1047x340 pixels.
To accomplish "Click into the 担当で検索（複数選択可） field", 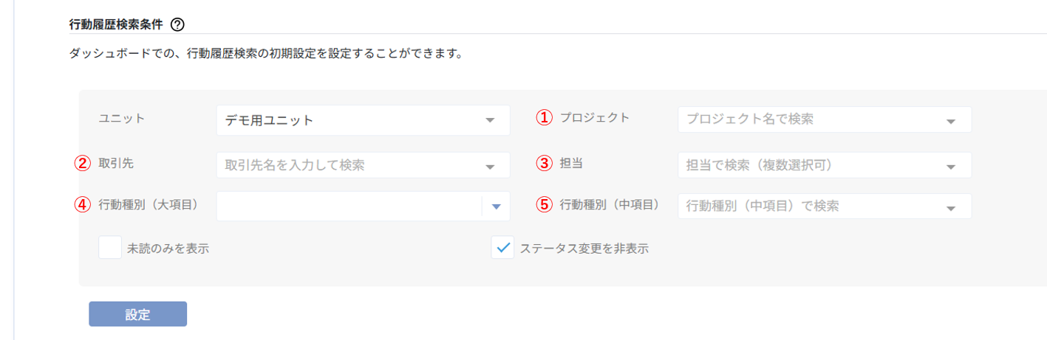I will (x=805, y=166).
